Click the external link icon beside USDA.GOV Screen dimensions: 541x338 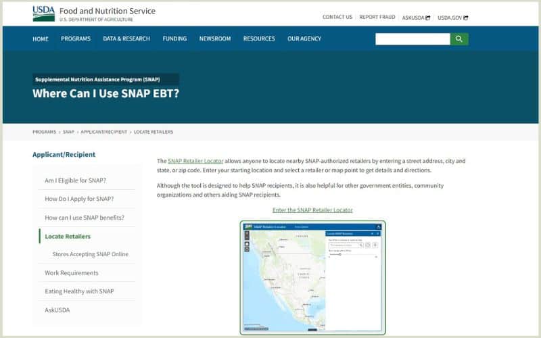(465, 18)
